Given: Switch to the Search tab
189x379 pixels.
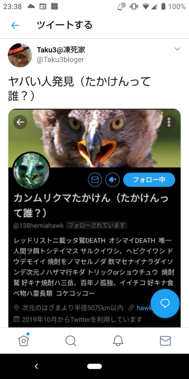Looking at the screenshot, I should click(71, 341).
